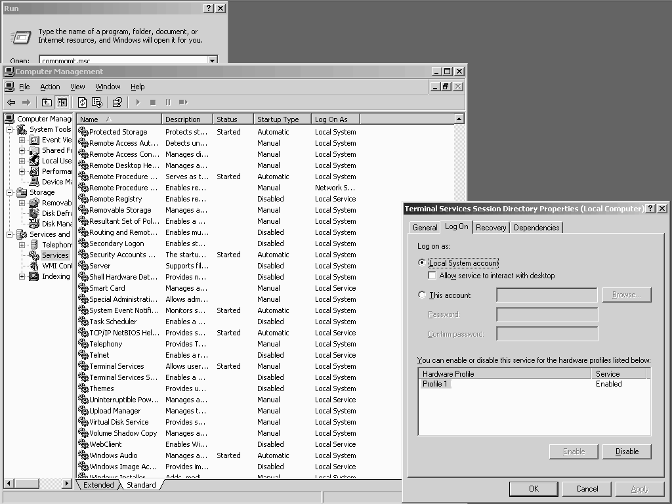Click OK in the Properties dialog
This screenshot has height=504, width=672.
[534, 488]
